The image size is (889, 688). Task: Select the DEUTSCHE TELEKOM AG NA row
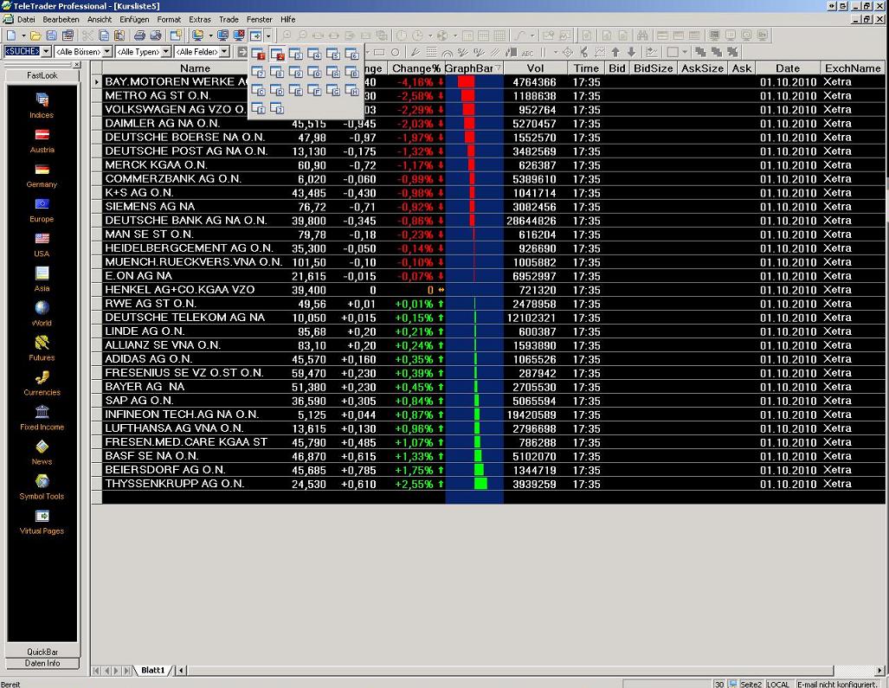pos(488,318)
